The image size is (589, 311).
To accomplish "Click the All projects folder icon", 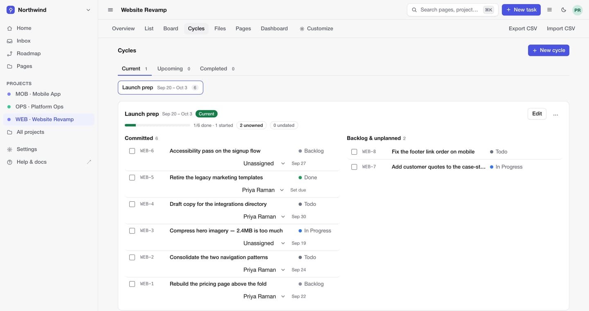I will 10,132.
